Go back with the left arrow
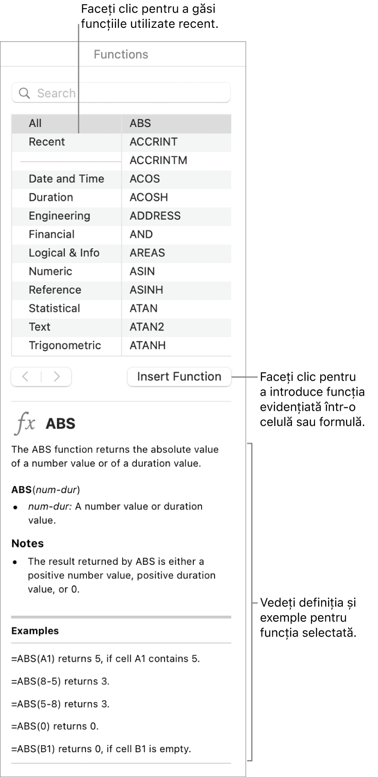Viewport: 378px width, 777px height. pyautogui.click(x=26, y=377)
